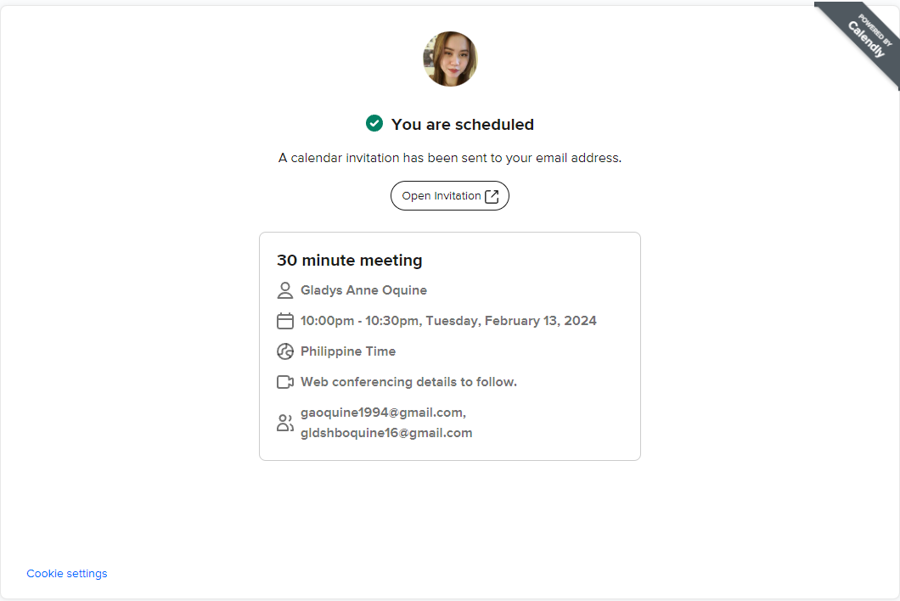Click the Philippine Time label
This screenshot has height=601, width=900.
[348, 351]
